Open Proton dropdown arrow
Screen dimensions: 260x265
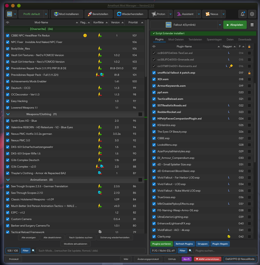click(x=171, y=14)
